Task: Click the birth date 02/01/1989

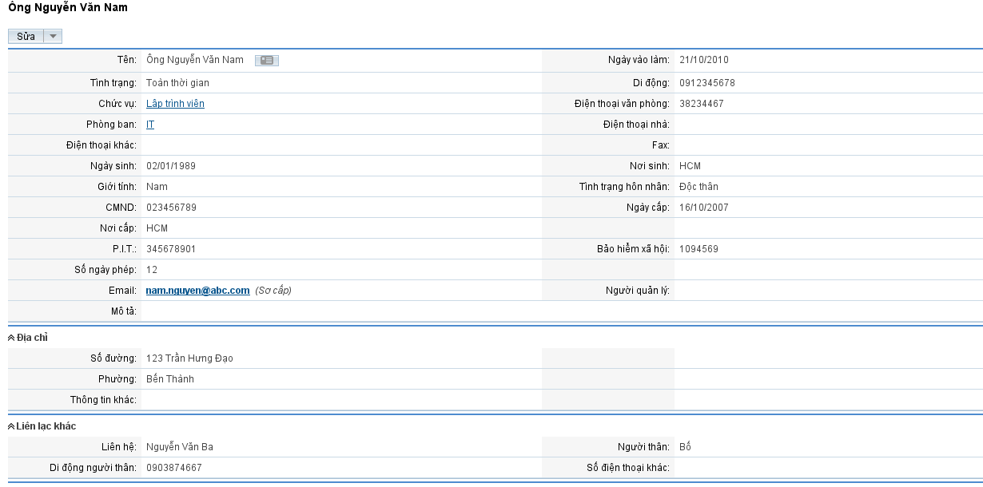Action: 170,166
